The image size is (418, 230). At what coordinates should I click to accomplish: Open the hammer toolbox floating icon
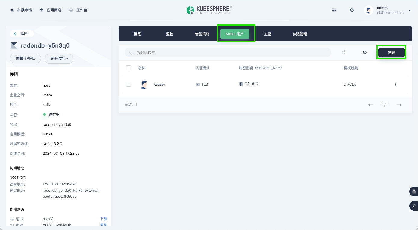414,206
